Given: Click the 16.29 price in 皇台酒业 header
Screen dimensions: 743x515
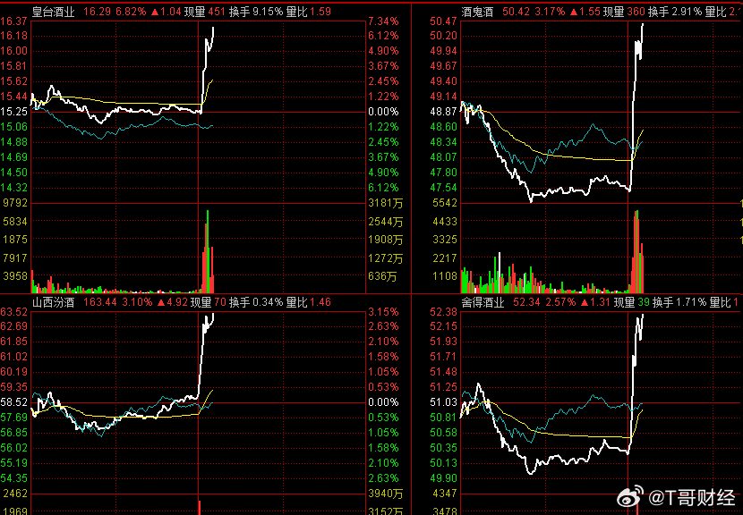Looking at the screenshot, I should coord(97,12).
